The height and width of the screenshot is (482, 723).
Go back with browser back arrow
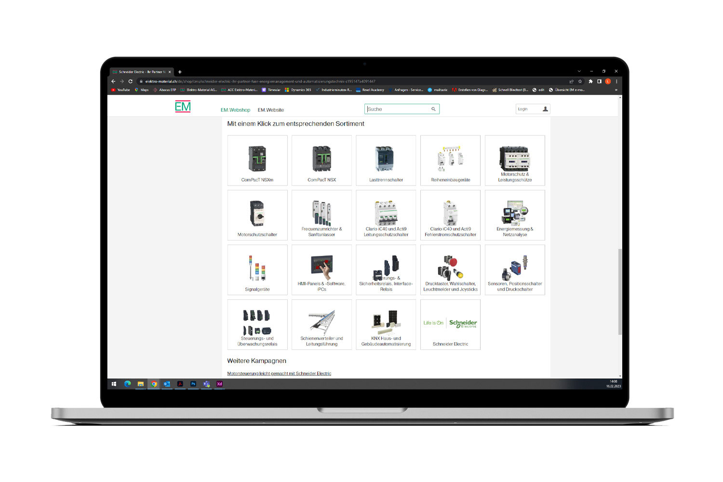click(113, 81)
